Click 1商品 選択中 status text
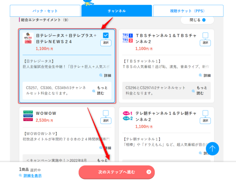The image size is (236, 181). (x=30, y=170)
